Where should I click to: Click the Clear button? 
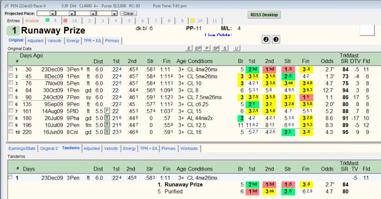point(128,13)
